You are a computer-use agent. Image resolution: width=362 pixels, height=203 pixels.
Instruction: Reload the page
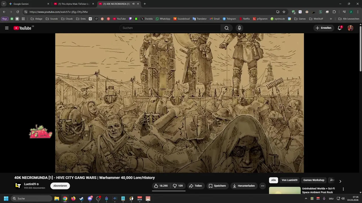tap(18, 12)
